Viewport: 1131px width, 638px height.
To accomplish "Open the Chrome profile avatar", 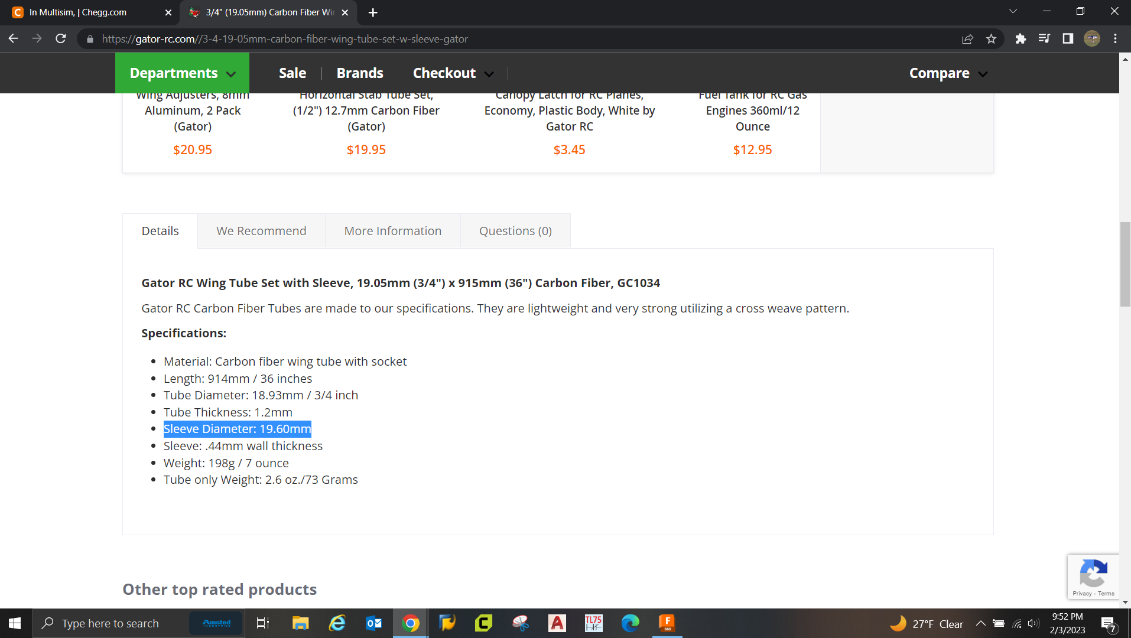I will pos(1092,39).
